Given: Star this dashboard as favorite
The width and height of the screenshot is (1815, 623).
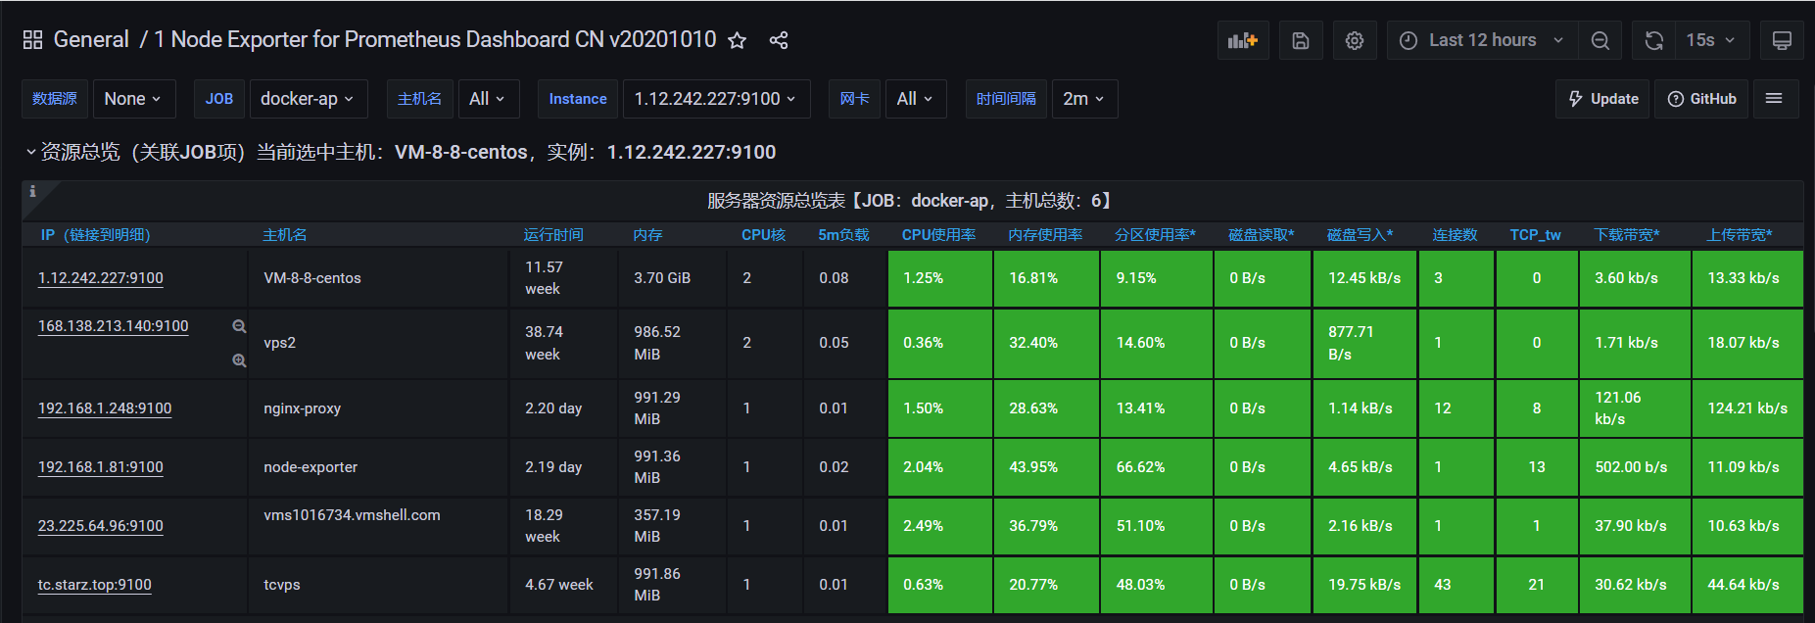Looking at the screenshot, I should [738, 40].
